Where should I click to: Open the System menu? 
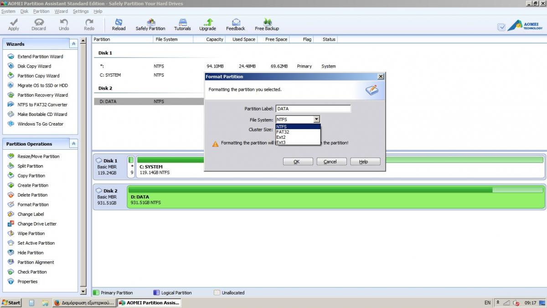click(8, 11)
